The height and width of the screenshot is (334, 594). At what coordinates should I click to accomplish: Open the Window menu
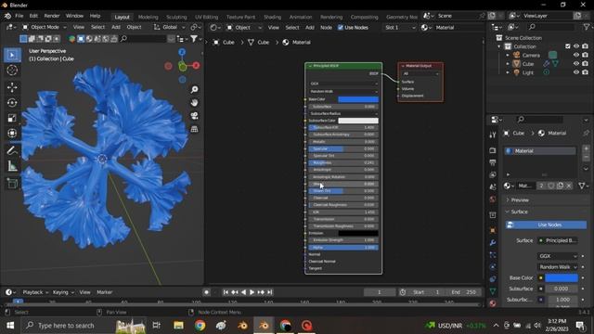[74, 16]
